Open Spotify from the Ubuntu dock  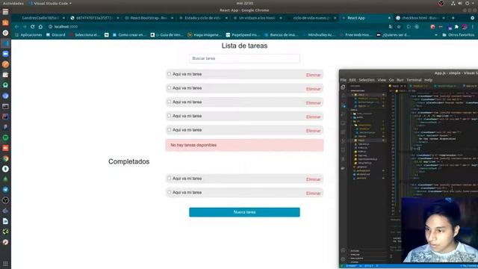pos(5,137)
